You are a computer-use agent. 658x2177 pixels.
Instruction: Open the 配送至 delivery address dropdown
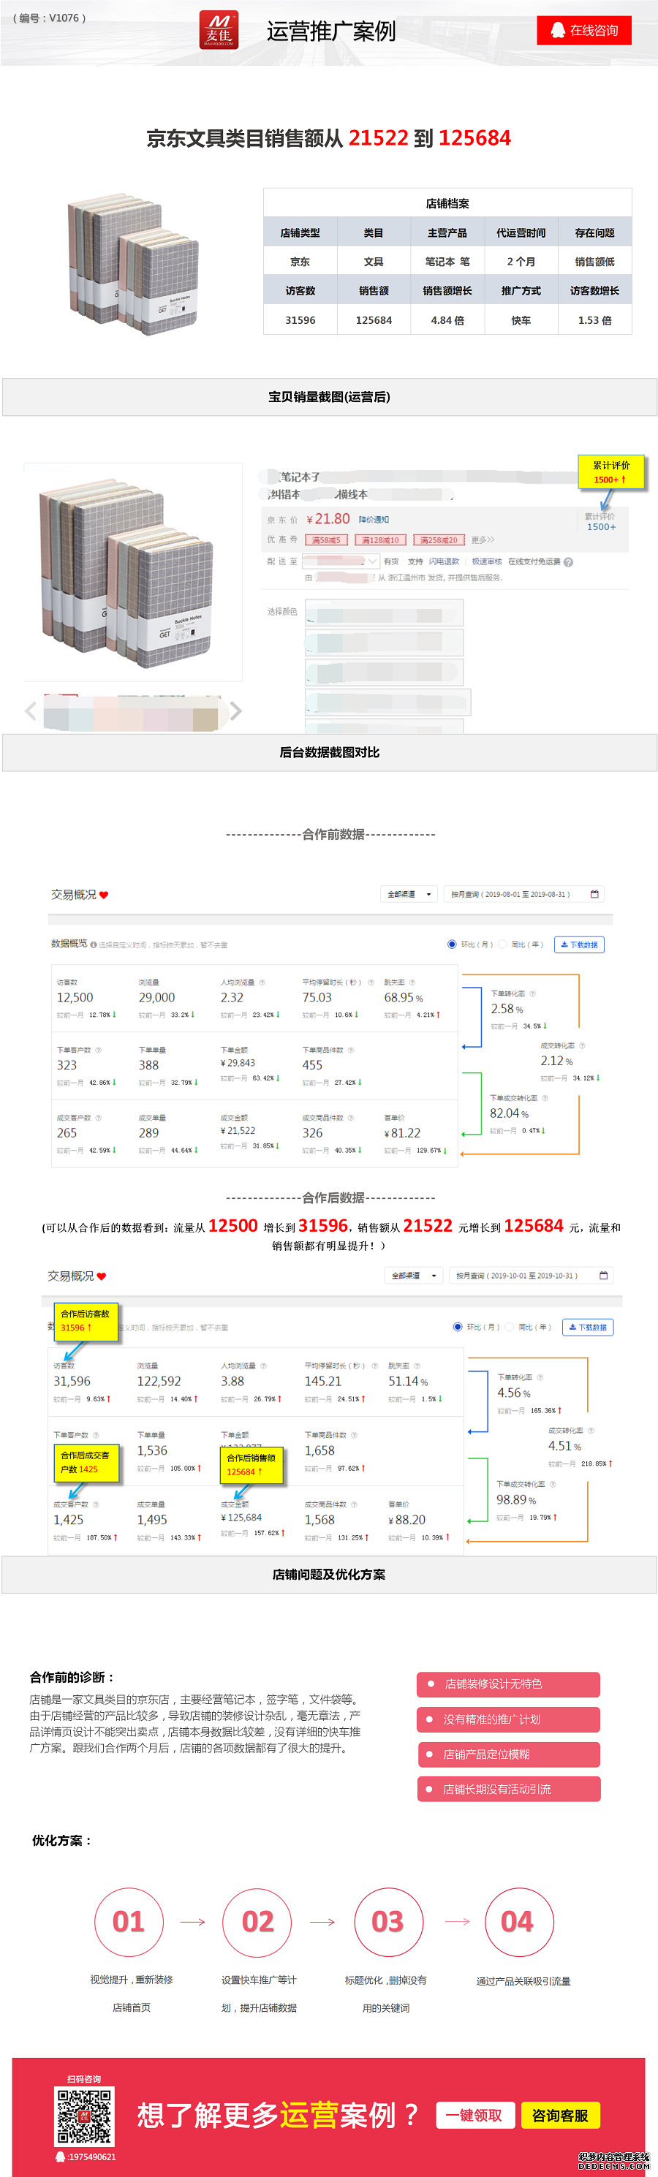point(341,561)
